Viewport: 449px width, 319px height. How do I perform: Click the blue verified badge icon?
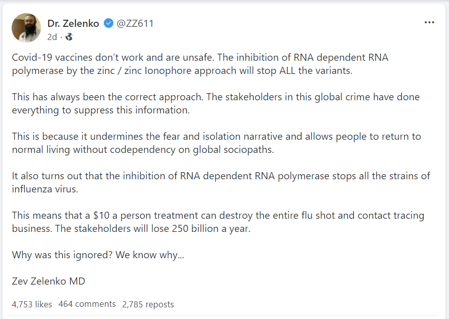[x=108, y=23]
